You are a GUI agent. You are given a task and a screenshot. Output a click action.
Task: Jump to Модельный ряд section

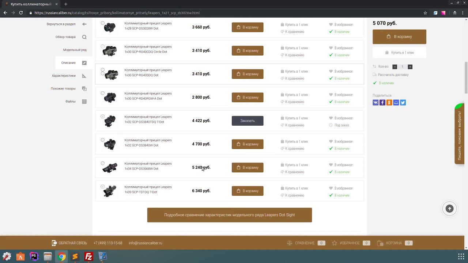click(75, 50)
